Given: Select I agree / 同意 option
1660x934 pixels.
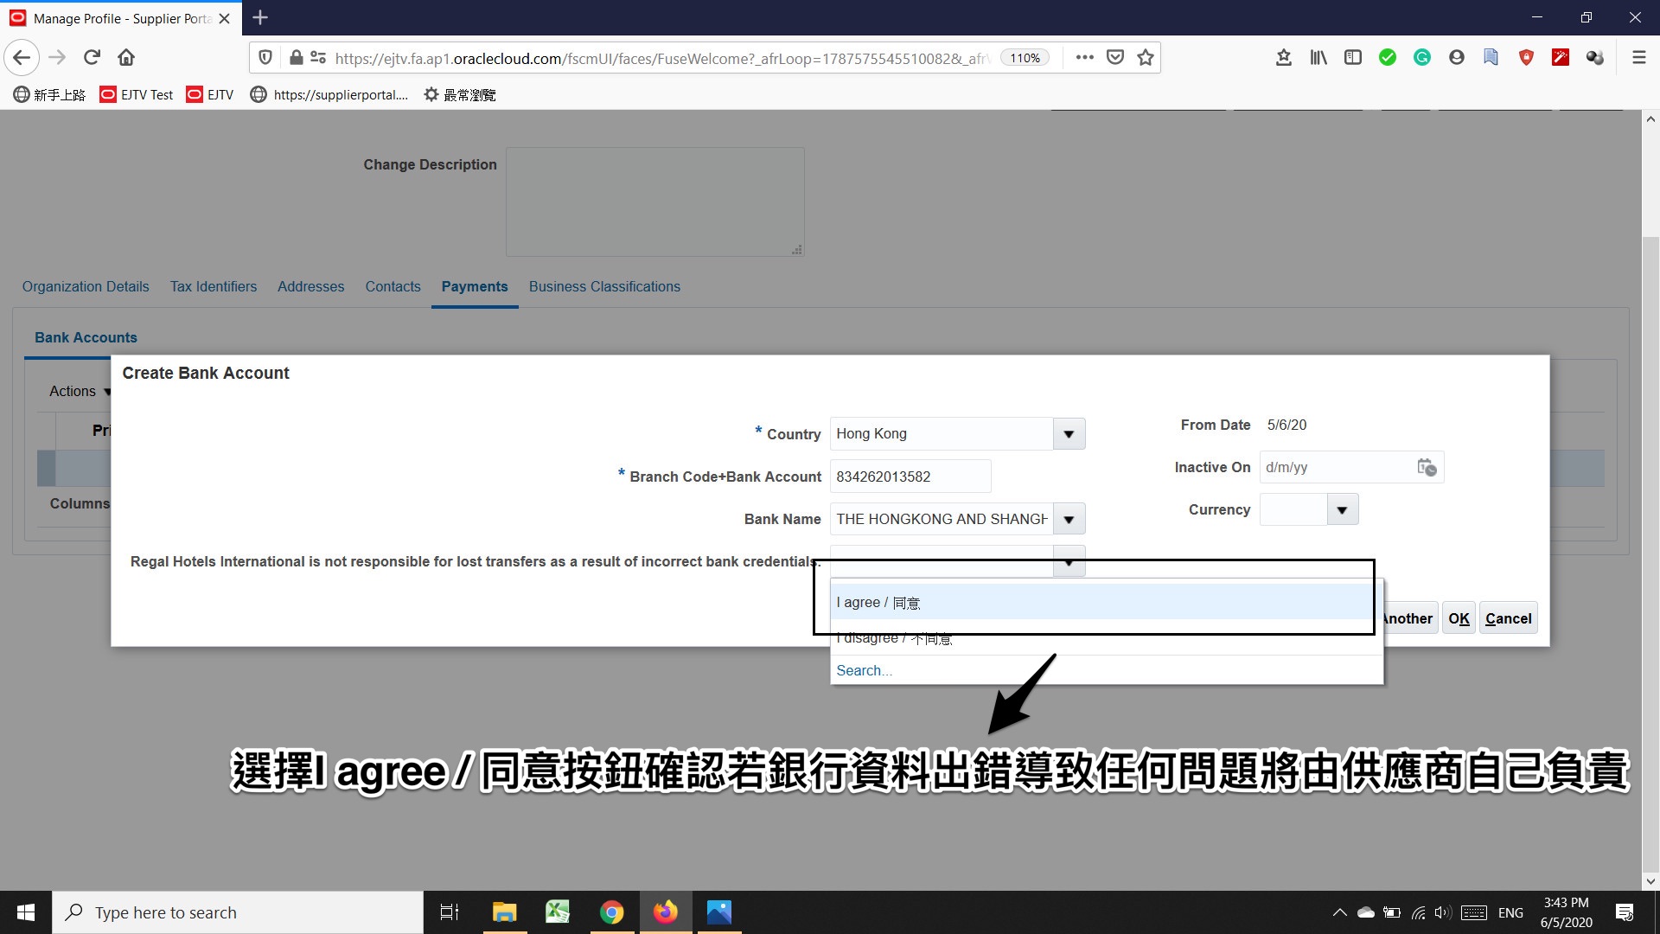Looking at the screenshot, I should [1105, 603].
